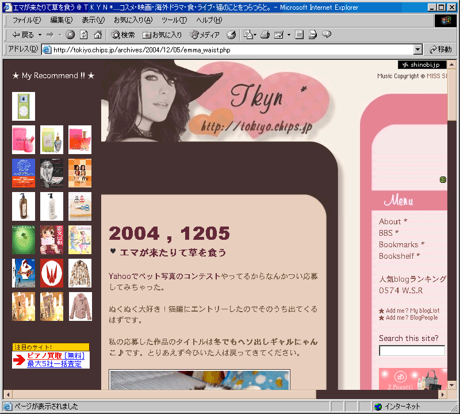Click the 0574 W.S.R link
Screen dimensions: 460x414
click(401, 290)
